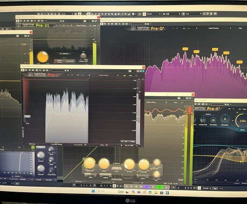This screenshot has height=204, width=247.
Task: Go to next preset in Pro-DS
Action: [91, 26]
